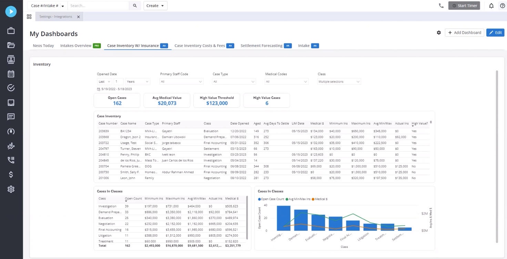Click the Litigation bar in chart
507x259 pixels.
(x=370, y=227)
